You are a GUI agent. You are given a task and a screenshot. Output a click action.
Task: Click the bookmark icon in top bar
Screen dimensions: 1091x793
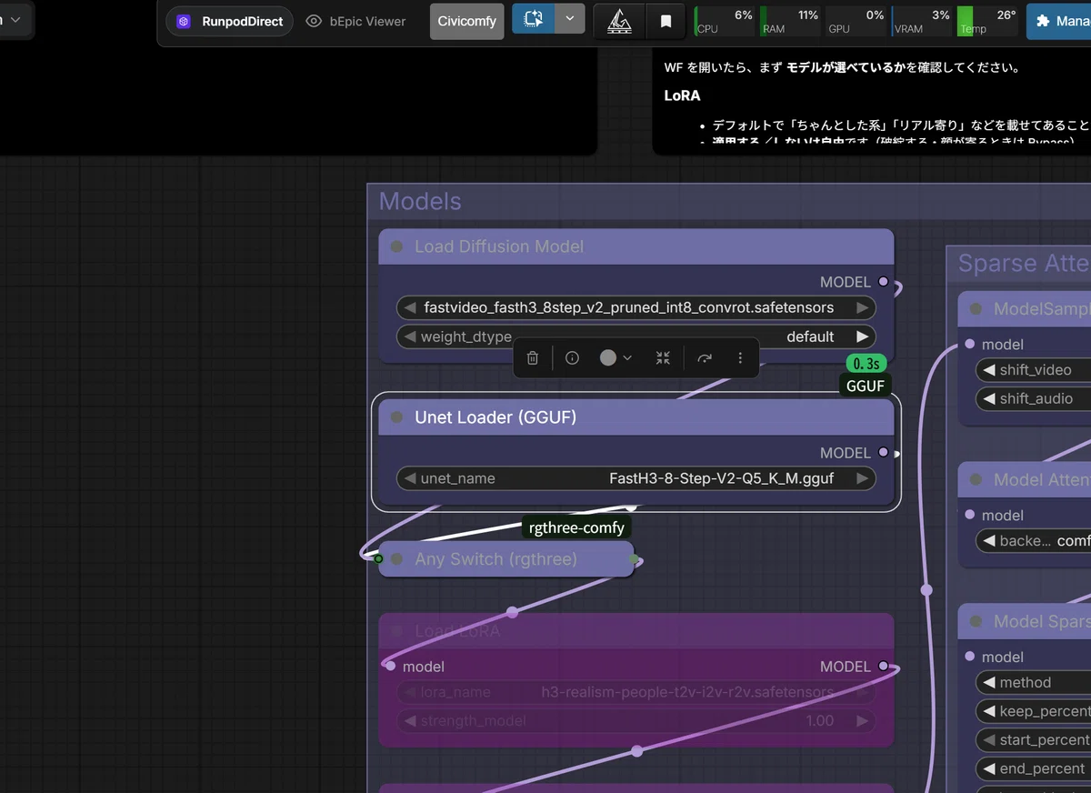click(666, 21)
